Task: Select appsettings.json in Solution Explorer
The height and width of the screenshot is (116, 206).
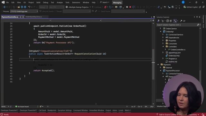Action: 174,53
